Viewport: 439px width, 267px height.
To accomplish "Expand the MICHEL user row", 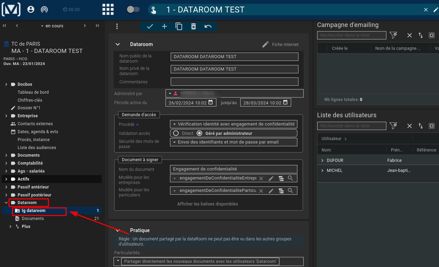I will pyautogui.click(x=322, y=171).
